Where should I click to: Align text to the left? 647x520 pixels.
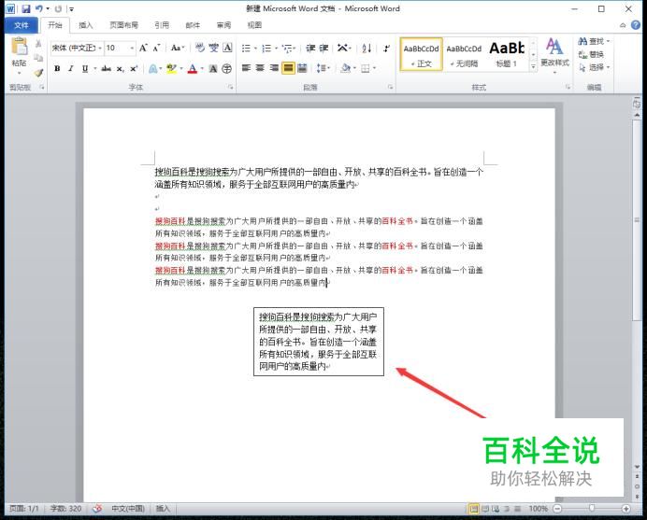[x=246, y=68]
